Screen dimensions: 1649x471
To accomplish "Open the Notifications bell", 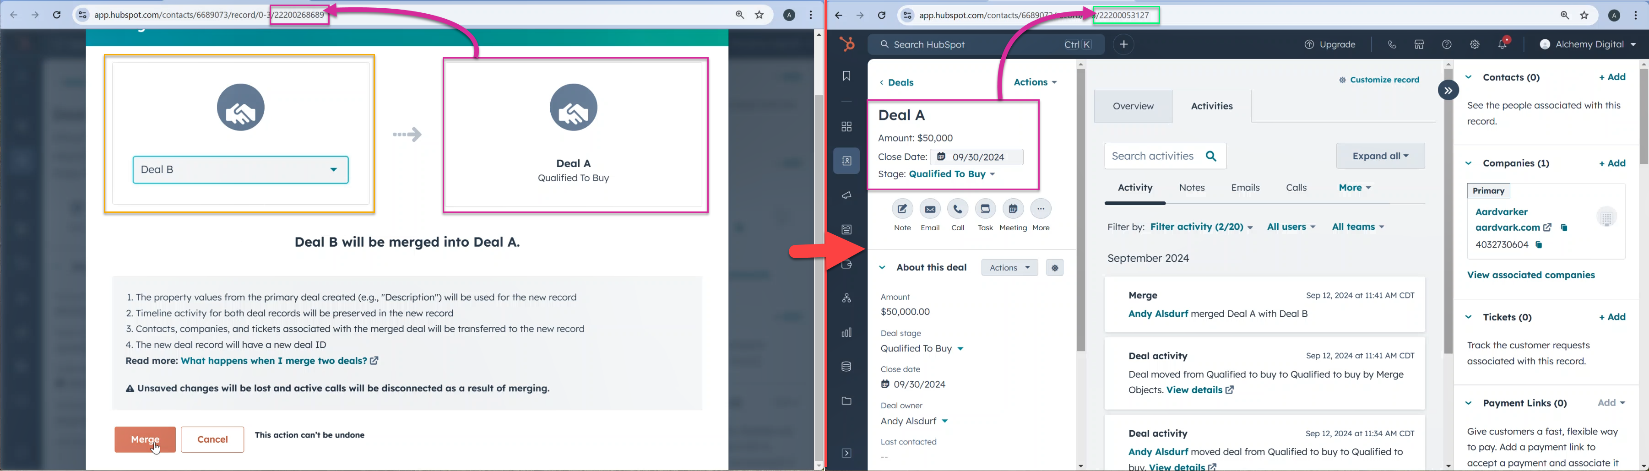I will coord(1503,44).
